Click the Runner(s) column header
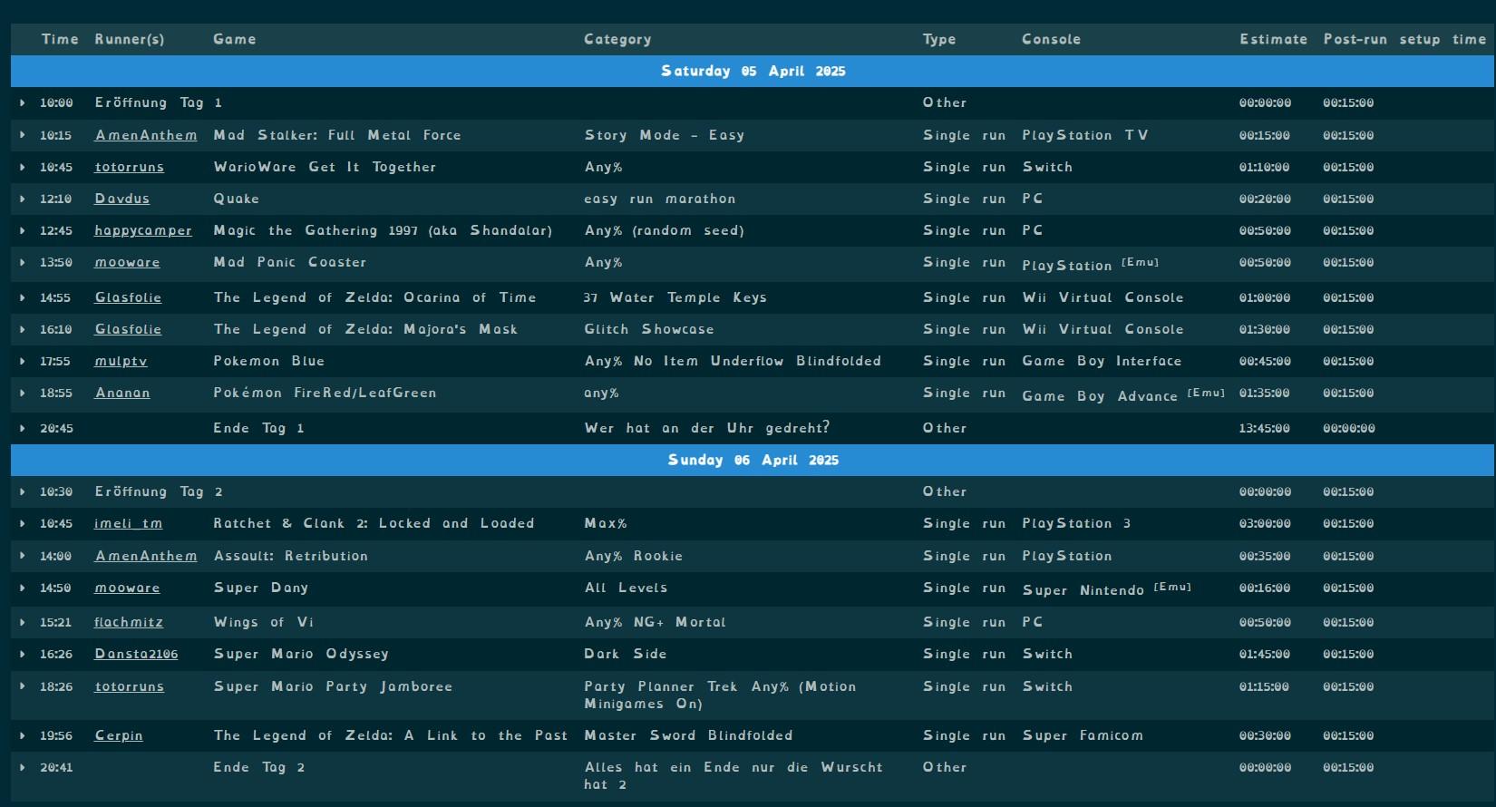 (130, 39)
